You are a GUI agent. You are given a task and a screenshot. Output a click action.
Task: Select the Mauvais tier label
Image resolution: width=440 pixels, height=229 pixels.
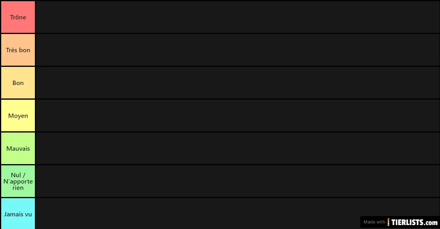(18, 148)
